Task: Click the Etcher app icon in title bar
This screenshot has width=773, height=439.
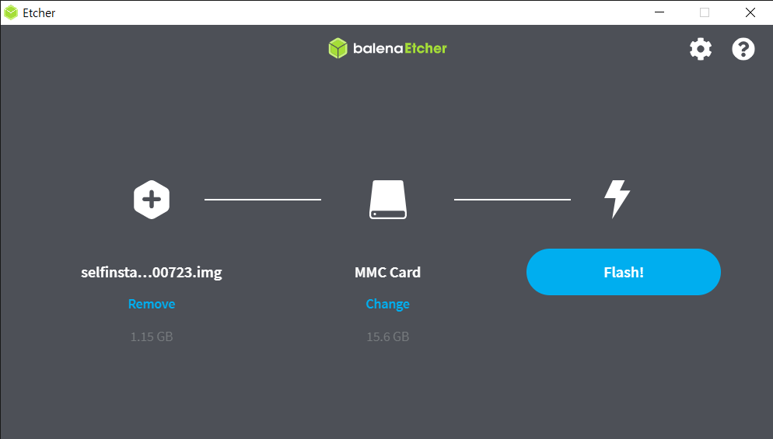Action: click(11, 12)
